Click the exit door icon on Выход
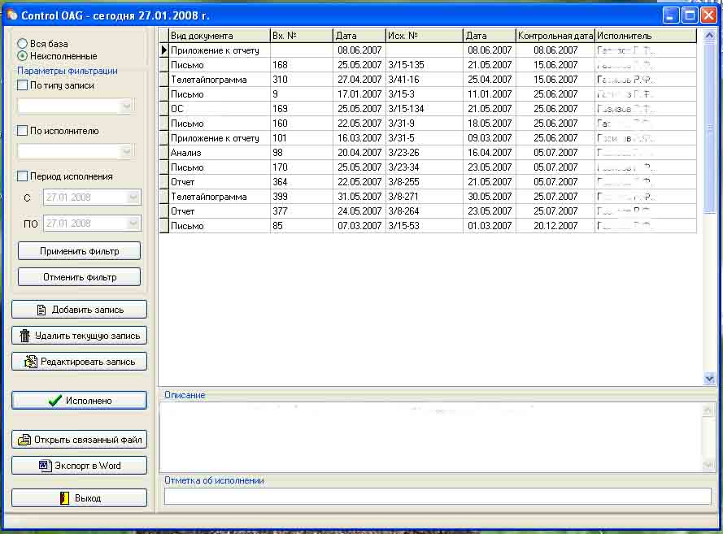 pyautogui.click(x=64, y=498)
